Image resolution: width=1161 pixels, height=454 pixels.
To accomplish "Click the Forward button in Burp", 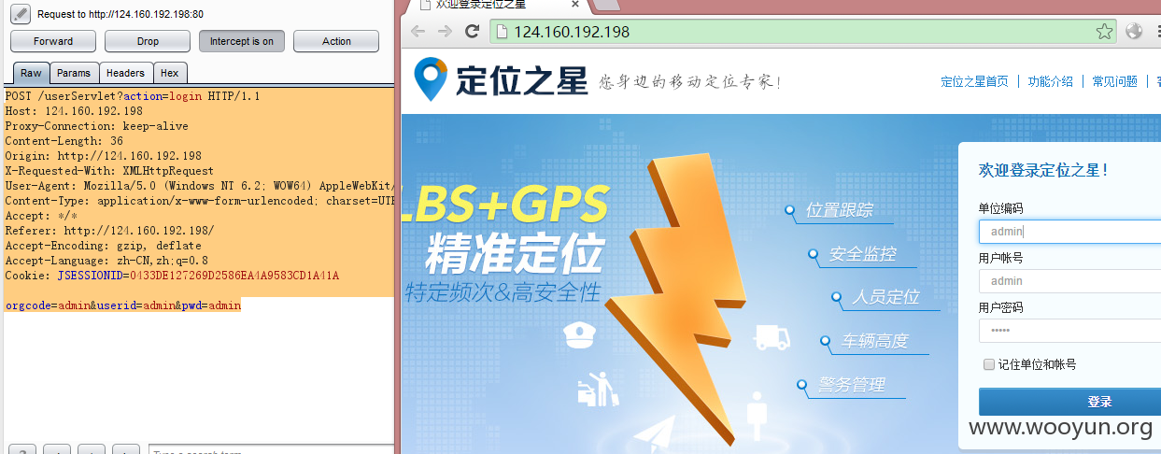I will click(x=53, y=41).
